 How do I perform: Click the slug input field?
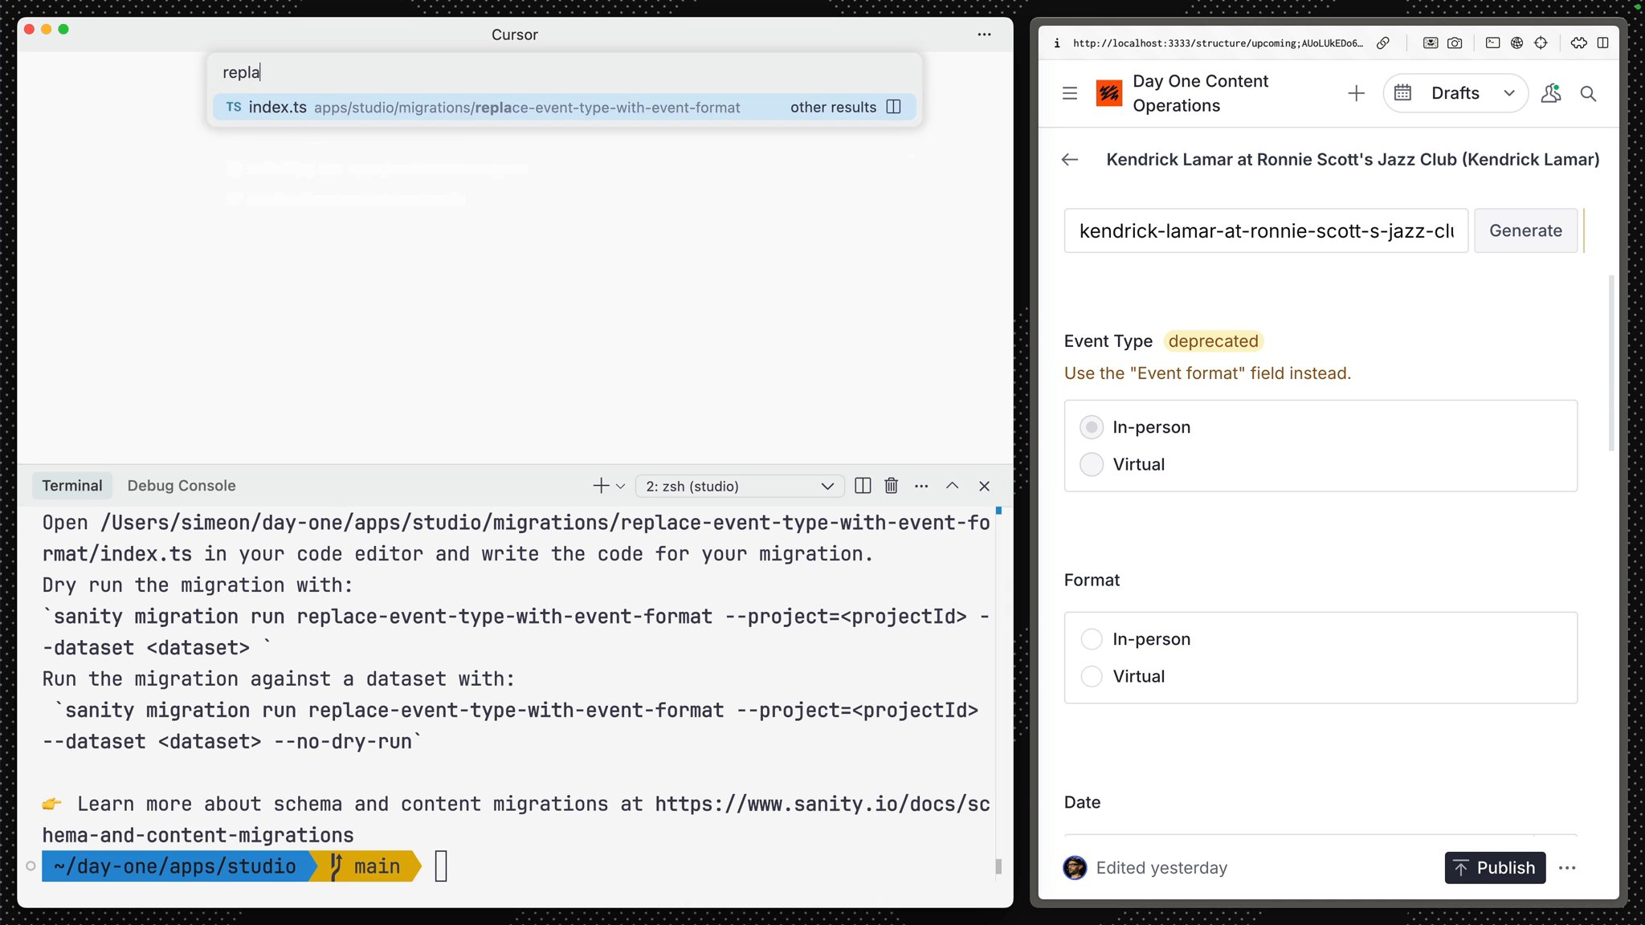pos(1266,230)
